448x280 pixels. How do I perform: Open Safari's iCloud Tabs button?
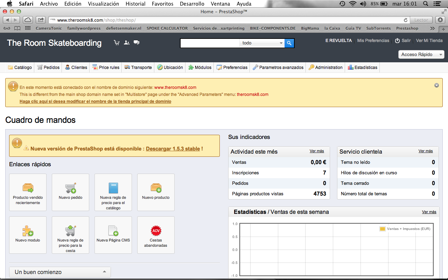[28, 20]
